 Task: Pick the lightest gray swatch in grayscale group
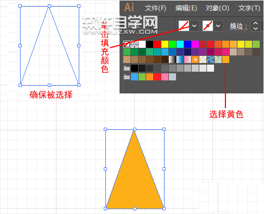210,68
